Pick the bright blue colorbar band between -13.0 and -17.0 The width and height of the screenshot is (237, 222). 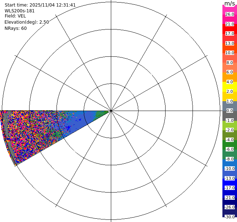click(x=230, y=183)
